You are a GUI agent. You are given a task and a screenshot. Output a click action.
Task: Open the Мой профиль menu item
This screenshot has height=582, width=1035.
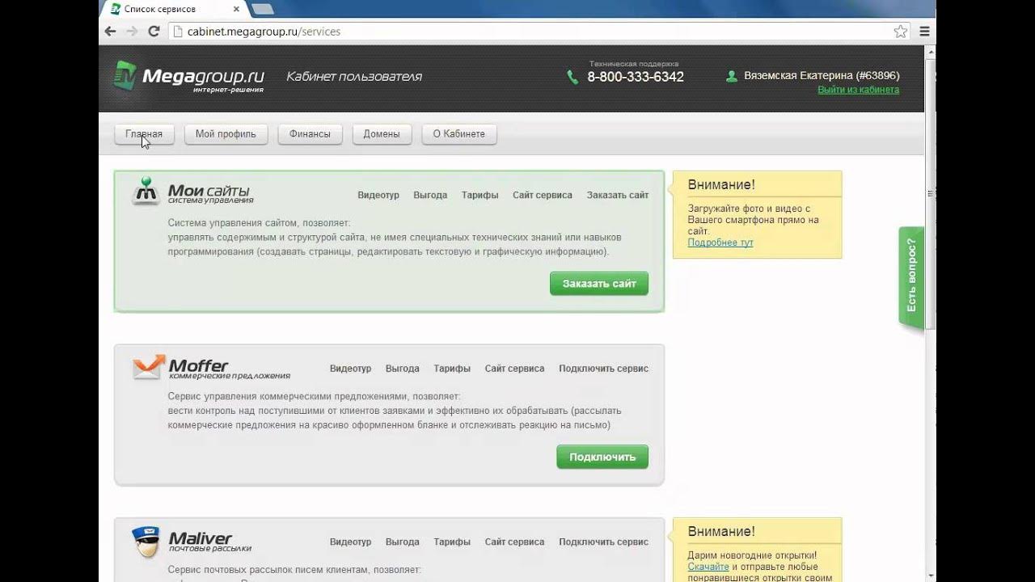coord(226,134)
